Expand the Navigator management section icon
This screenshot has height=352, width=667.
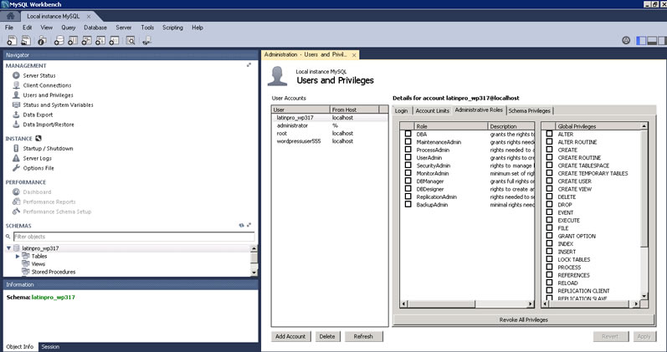[249, 64]
